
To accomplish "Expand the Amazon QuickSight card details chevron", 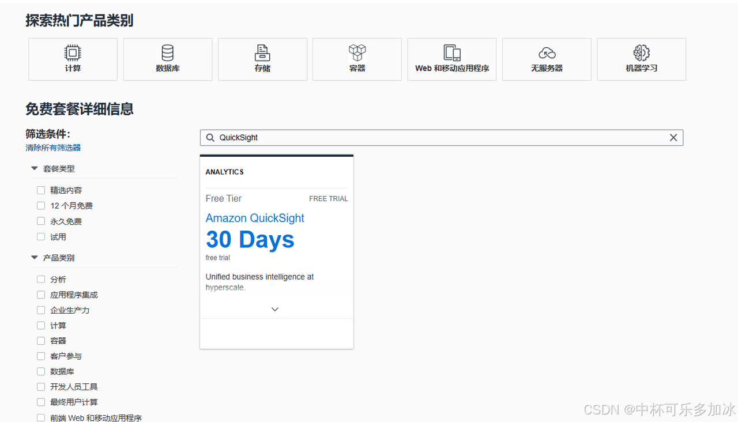I will [275, 310].
